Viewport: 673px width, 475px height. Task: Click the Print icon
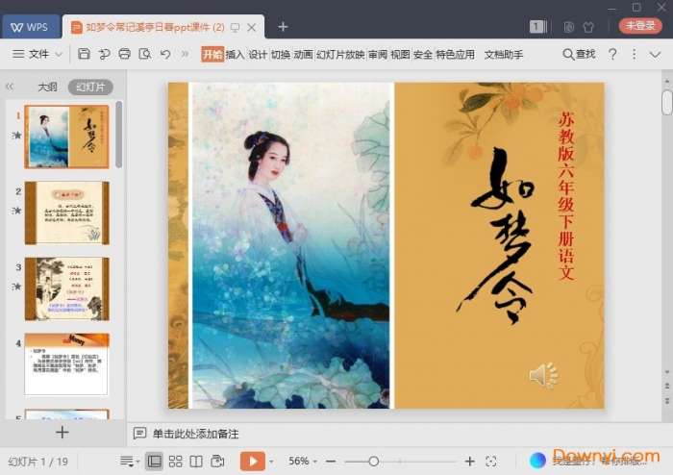click(x=124, y=54)
